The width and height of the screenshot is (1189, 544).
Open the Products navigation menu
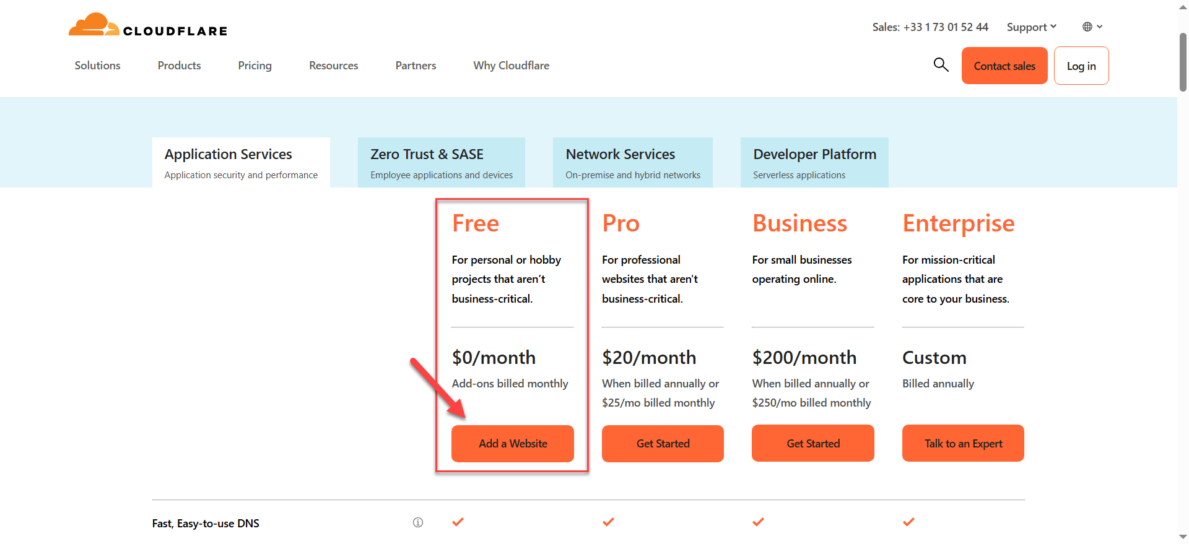pyautogui.click(x=180, y=66)
